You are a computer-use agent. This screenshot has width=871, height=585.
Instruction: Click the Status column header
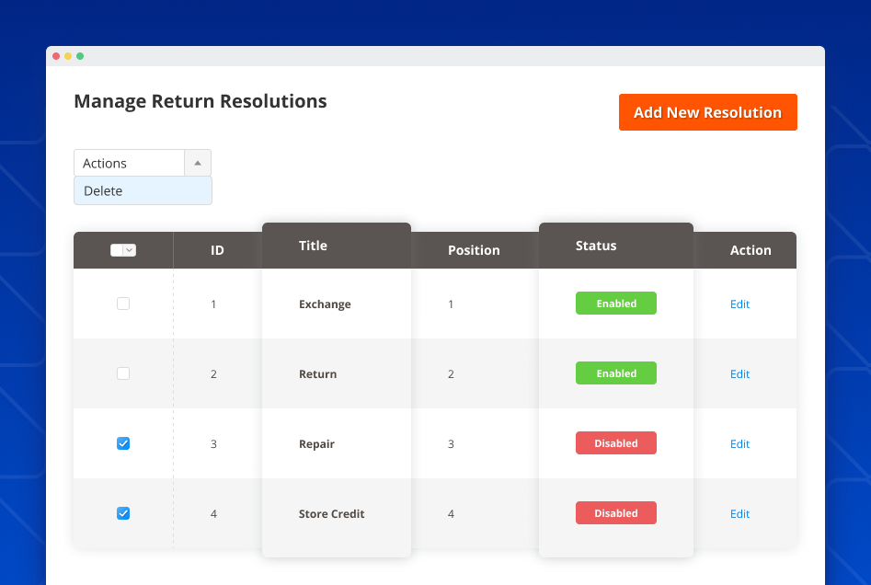pyautogui.click(x=596, y=246)
